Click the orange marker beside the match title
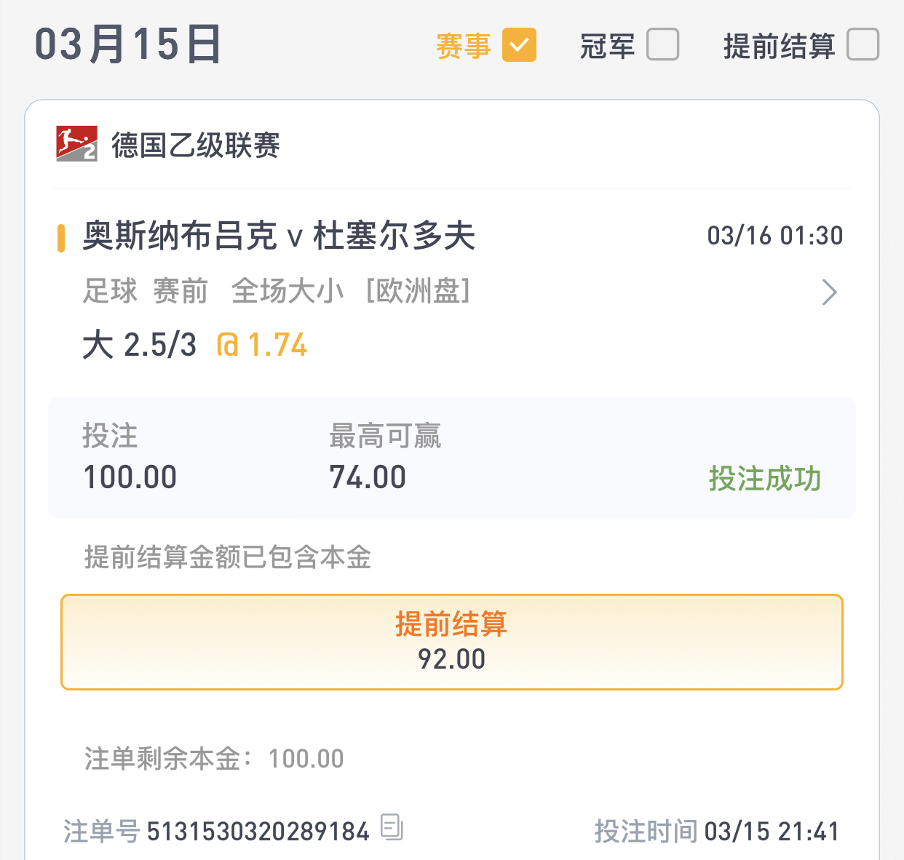Image resolution: width=904 pixels, height=860 pixels. (61, 238)
